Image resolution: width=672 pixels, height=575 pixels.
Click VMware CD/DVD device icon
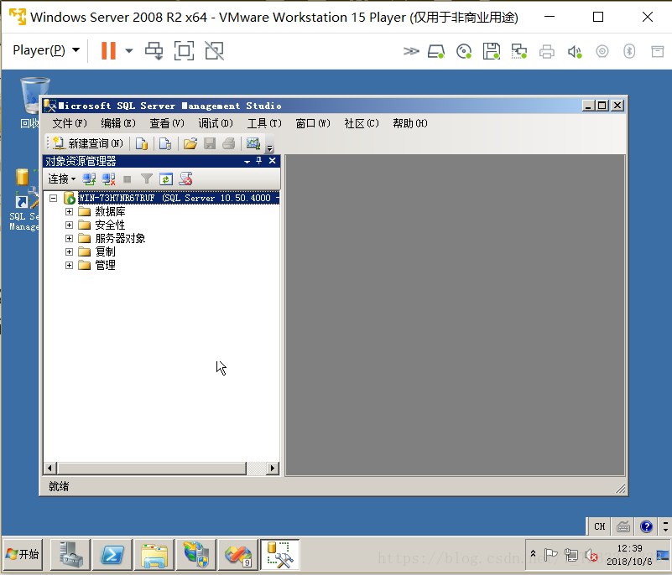464,52
